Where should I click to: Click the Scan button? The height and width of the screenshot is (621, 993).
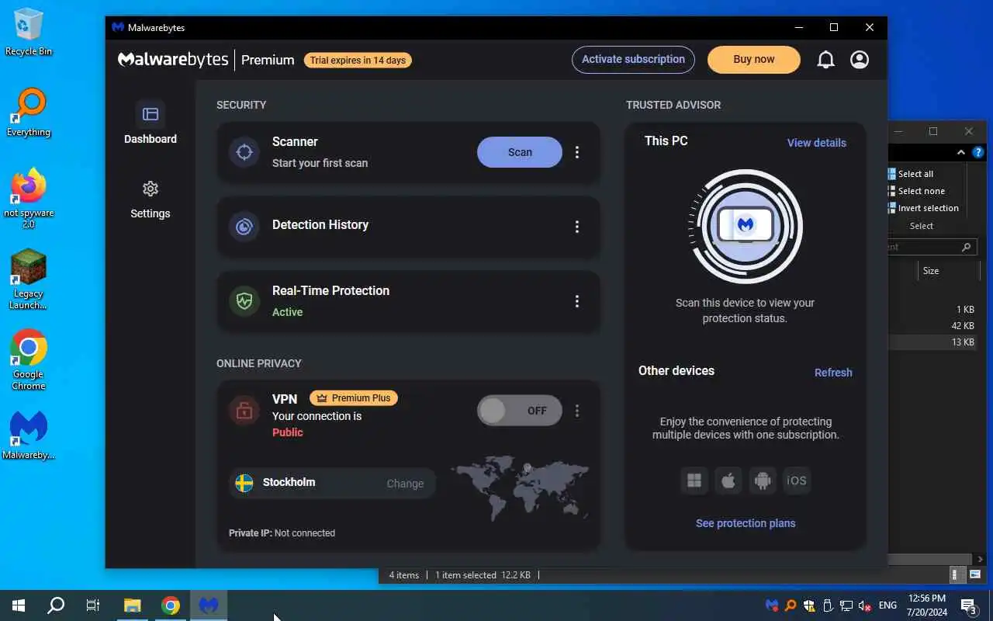[520, 152]
